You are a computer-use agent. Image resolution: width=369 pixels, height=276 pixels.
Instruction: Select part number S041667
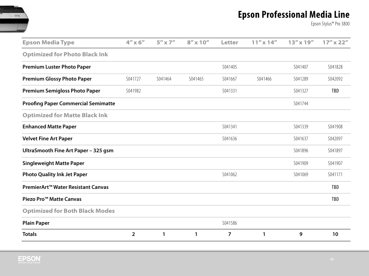[229, 79]
